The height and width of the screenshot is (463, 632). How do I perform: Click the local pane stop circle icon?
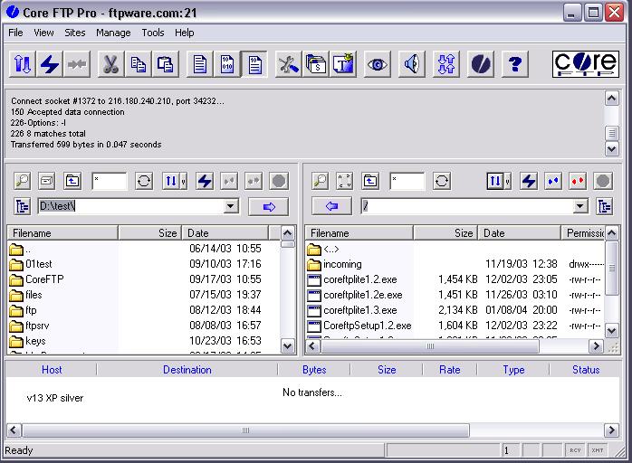tap(279, 181)
